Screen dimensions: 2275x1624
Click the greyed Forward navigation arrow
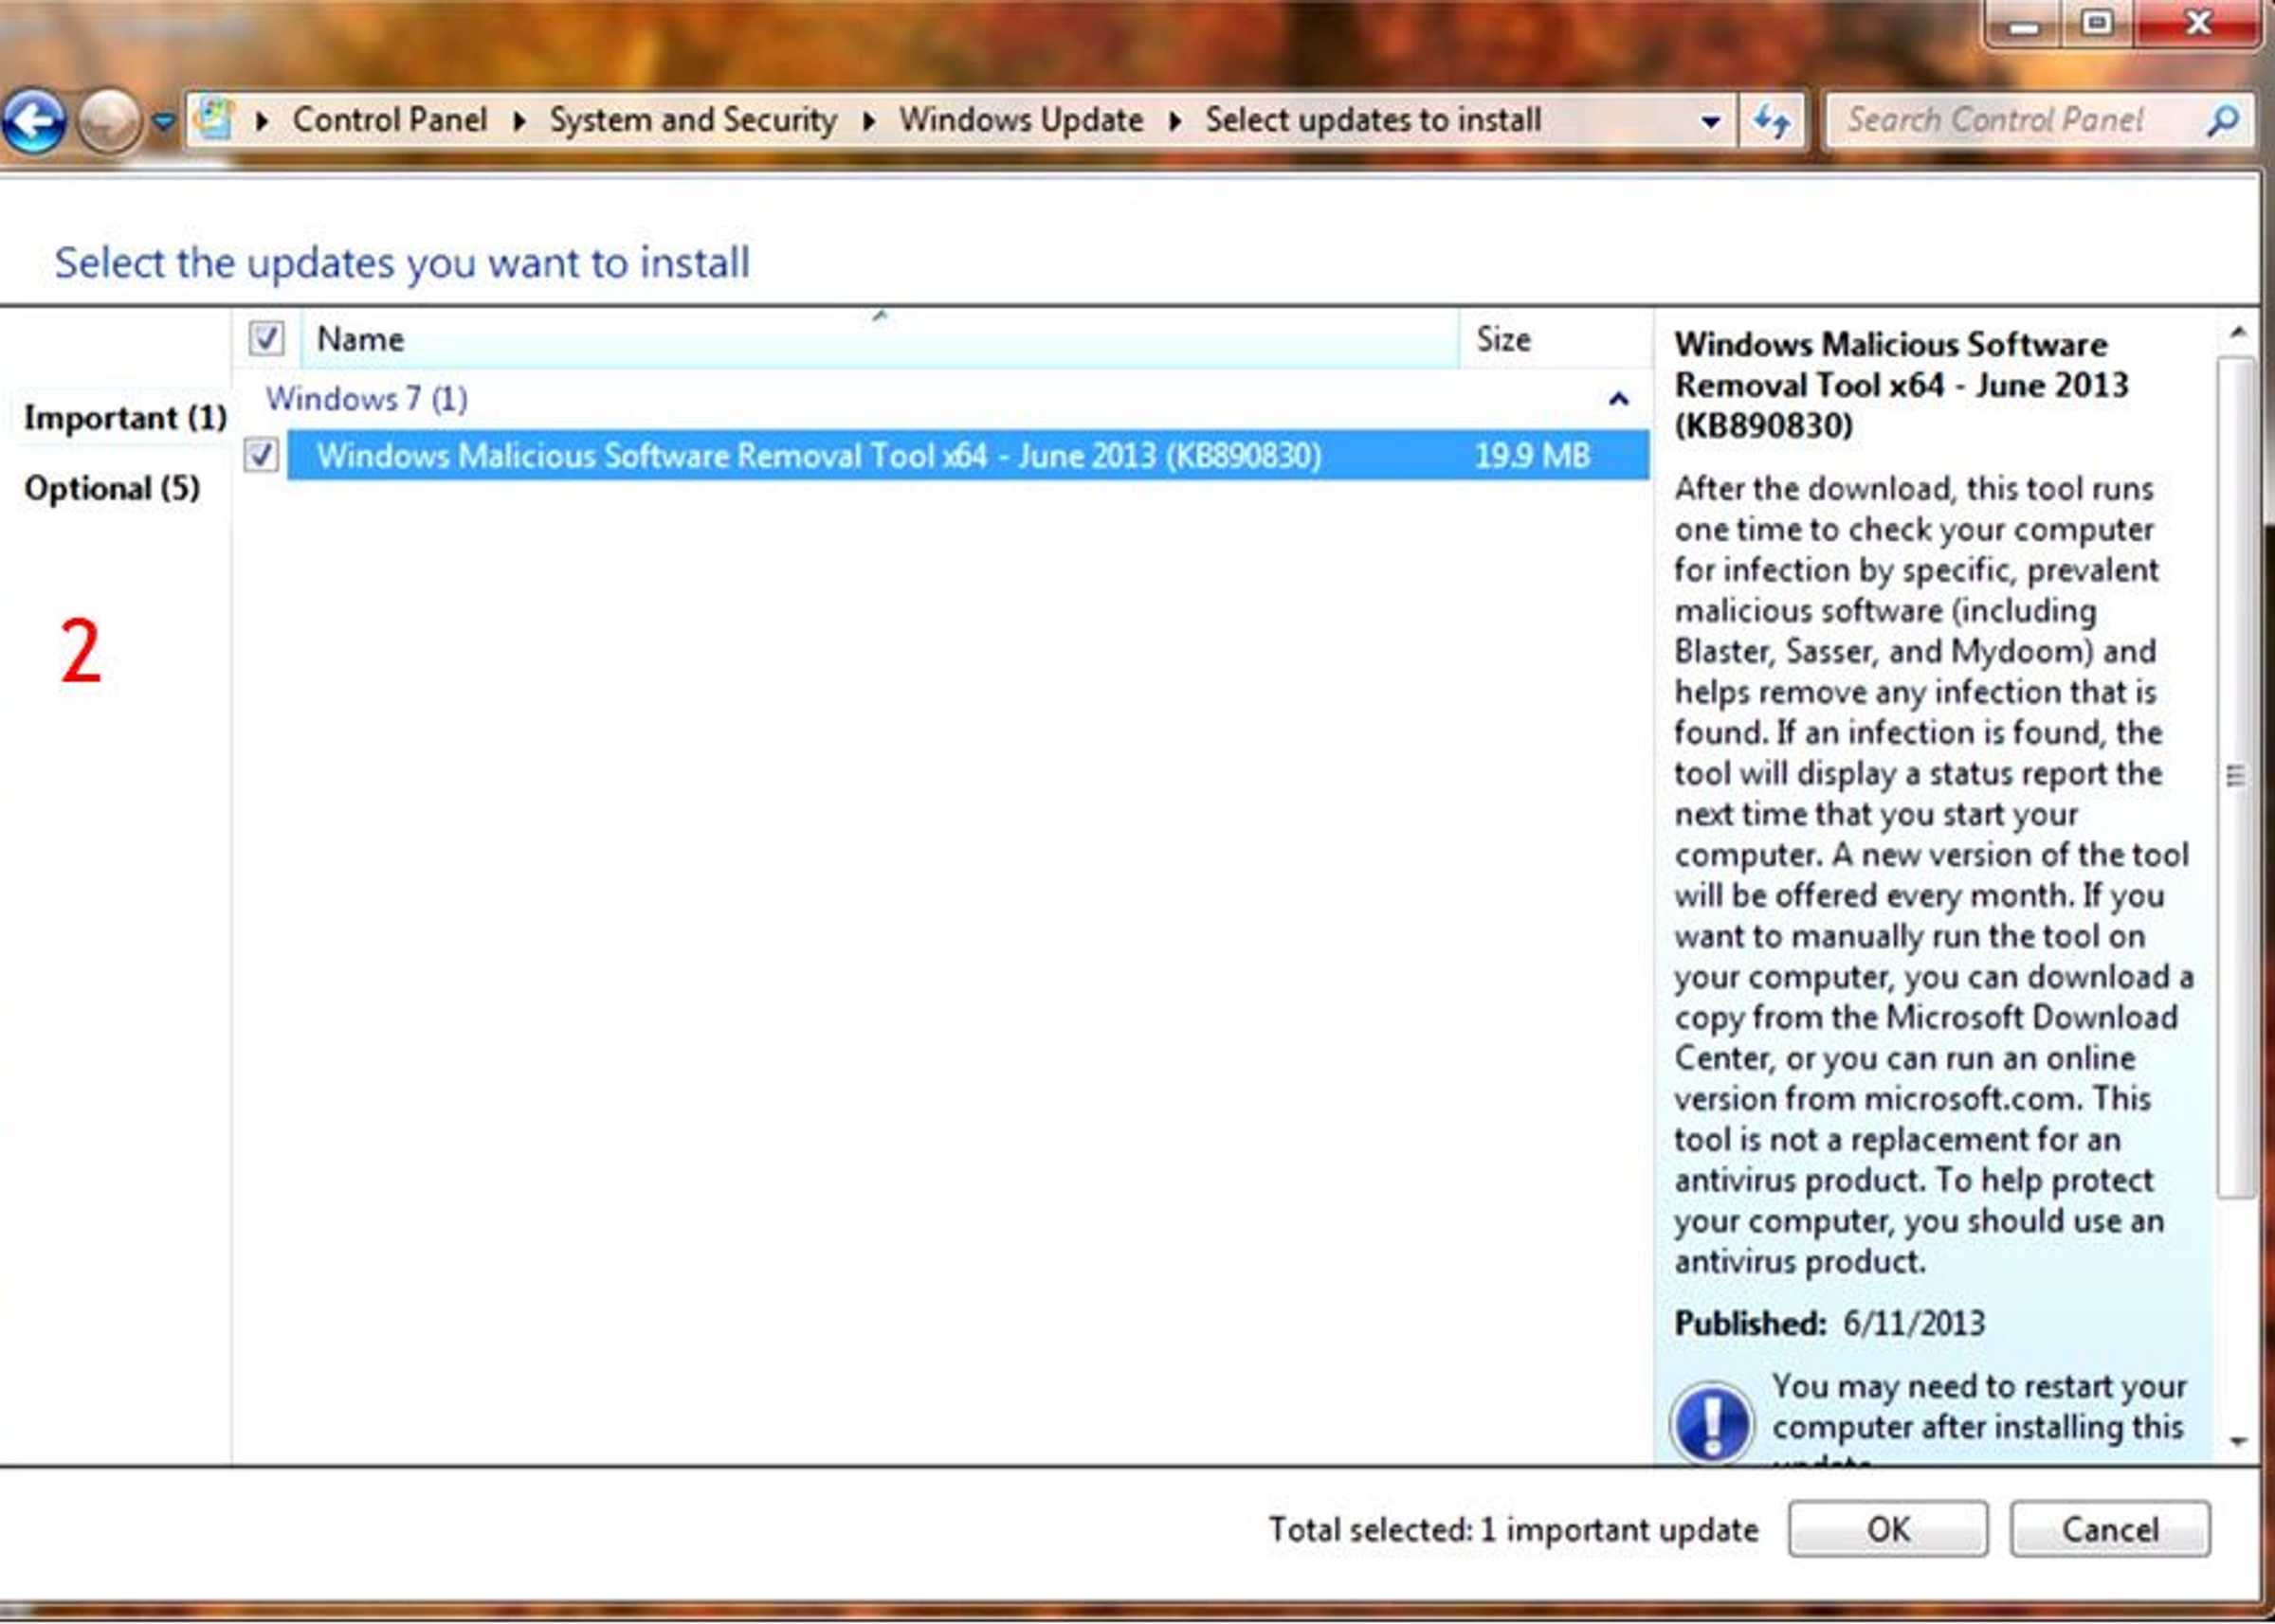(x=109, y=122)
